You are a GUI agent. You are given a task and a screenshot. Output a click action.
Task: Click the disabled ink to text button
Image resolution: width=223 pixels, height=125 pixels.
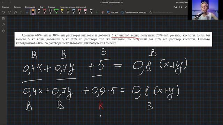coord(161,12)
